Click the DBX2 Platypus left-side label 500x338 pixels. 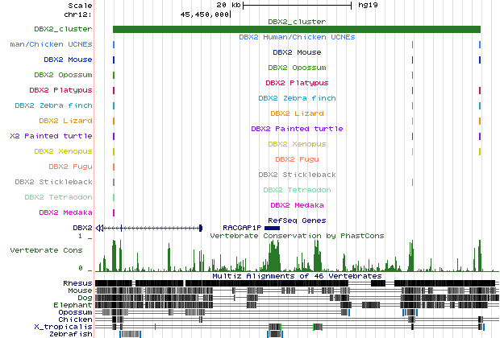pos(60,90)
